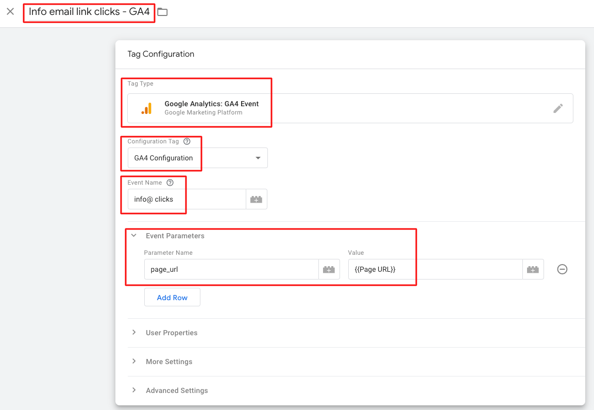Click the Value field "{{Page URL}}"
594x410 pixels.
pyautogui.click(x=435, y=269)
